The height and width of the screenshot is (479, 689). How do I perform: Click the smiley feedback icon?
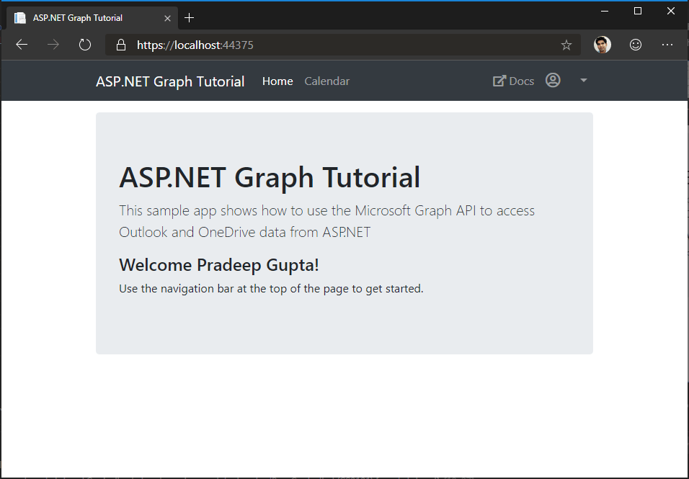636,45
